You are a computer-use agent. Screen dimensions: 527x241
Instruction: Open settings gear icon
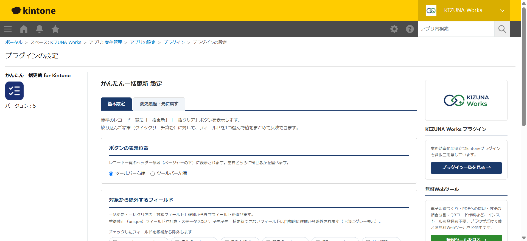tap(394, 29)
